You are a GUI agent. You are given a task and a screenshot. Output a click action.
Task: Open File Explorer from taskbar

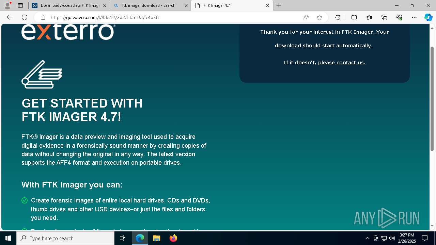(156, 238)
